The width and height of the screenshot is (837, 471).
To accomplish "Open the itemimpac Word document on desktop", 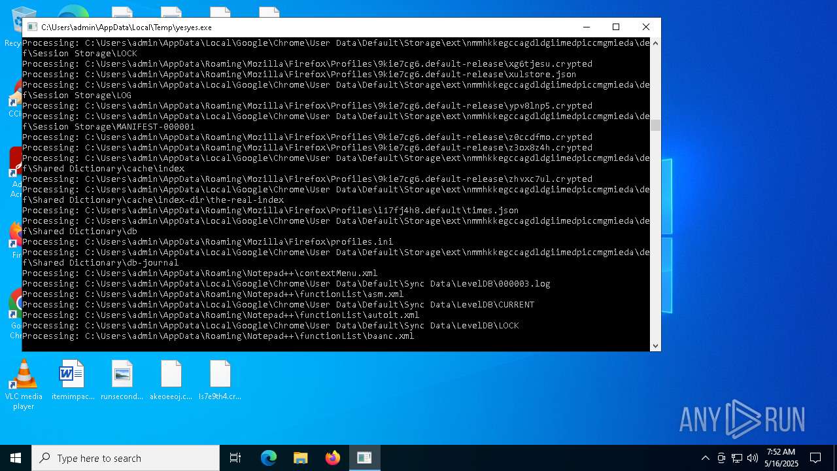I will [73, 381].
